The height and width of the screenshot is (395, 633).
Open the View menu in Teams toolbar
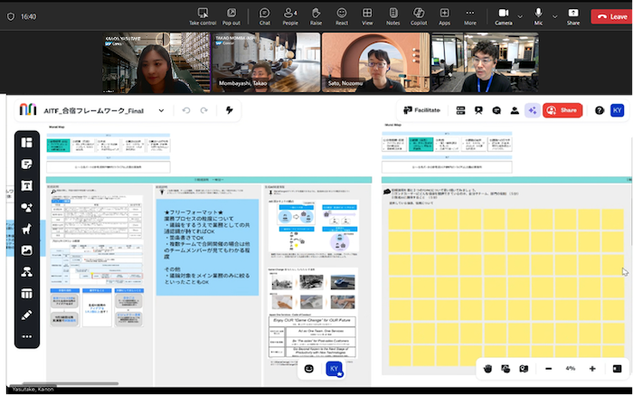(x=367, y=15)
